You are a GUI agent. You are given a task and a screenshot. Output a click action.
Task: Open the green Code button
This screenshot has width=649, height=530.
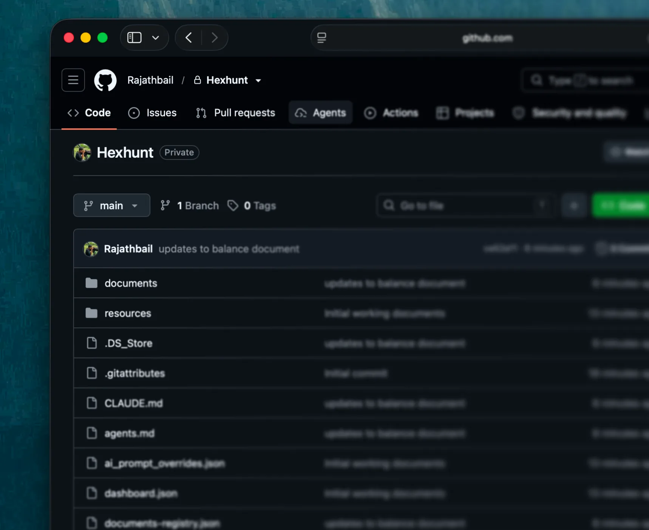pyautogui.click(x=621, y=205)
